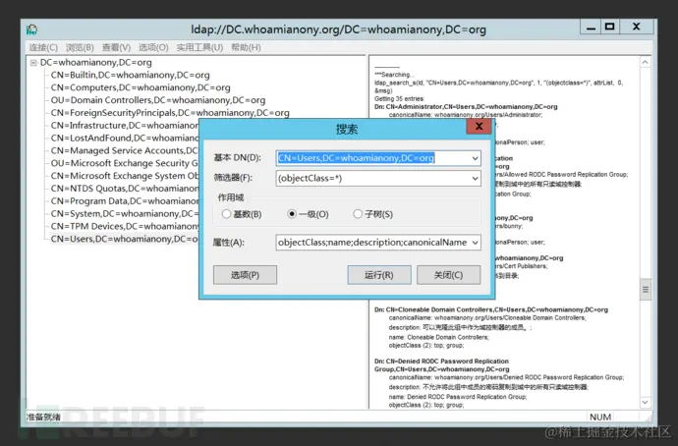The width and height of the screenshot is (678, 446).
Task: Open the 属性 attributes dropdown arrow
Action: coord(475,243)
